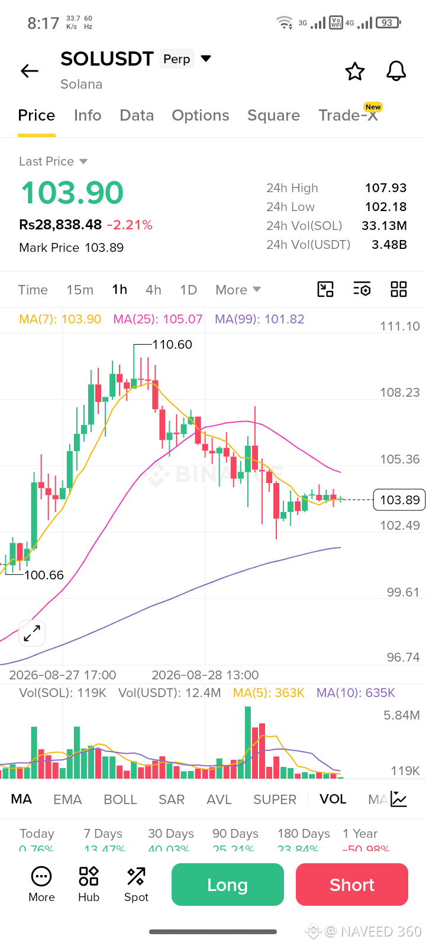Open the Options tab
This screenshot has width=426, height=946.
201,115
